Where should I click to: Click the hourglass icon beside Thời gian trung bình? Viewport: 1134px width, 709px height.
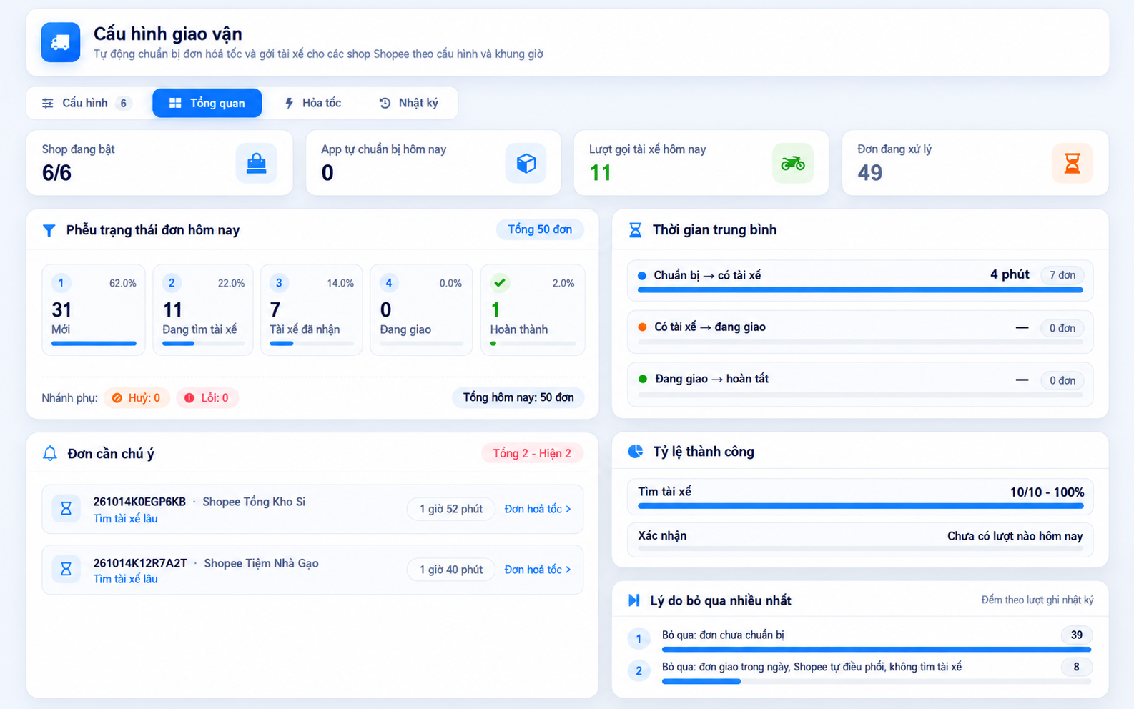pos(635,230)
